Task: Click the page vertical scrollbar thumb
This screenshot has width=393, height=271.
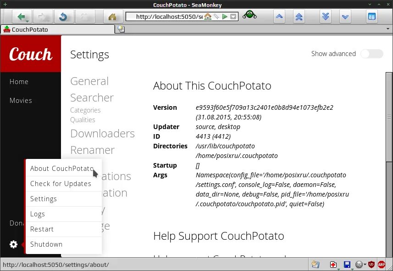Action: [389, 117]
